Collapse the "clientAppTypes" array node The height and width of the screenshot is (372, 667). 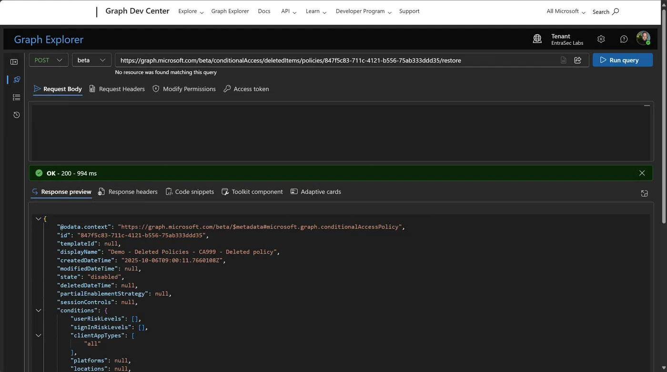pyautogui.click(x=38, y=335)
